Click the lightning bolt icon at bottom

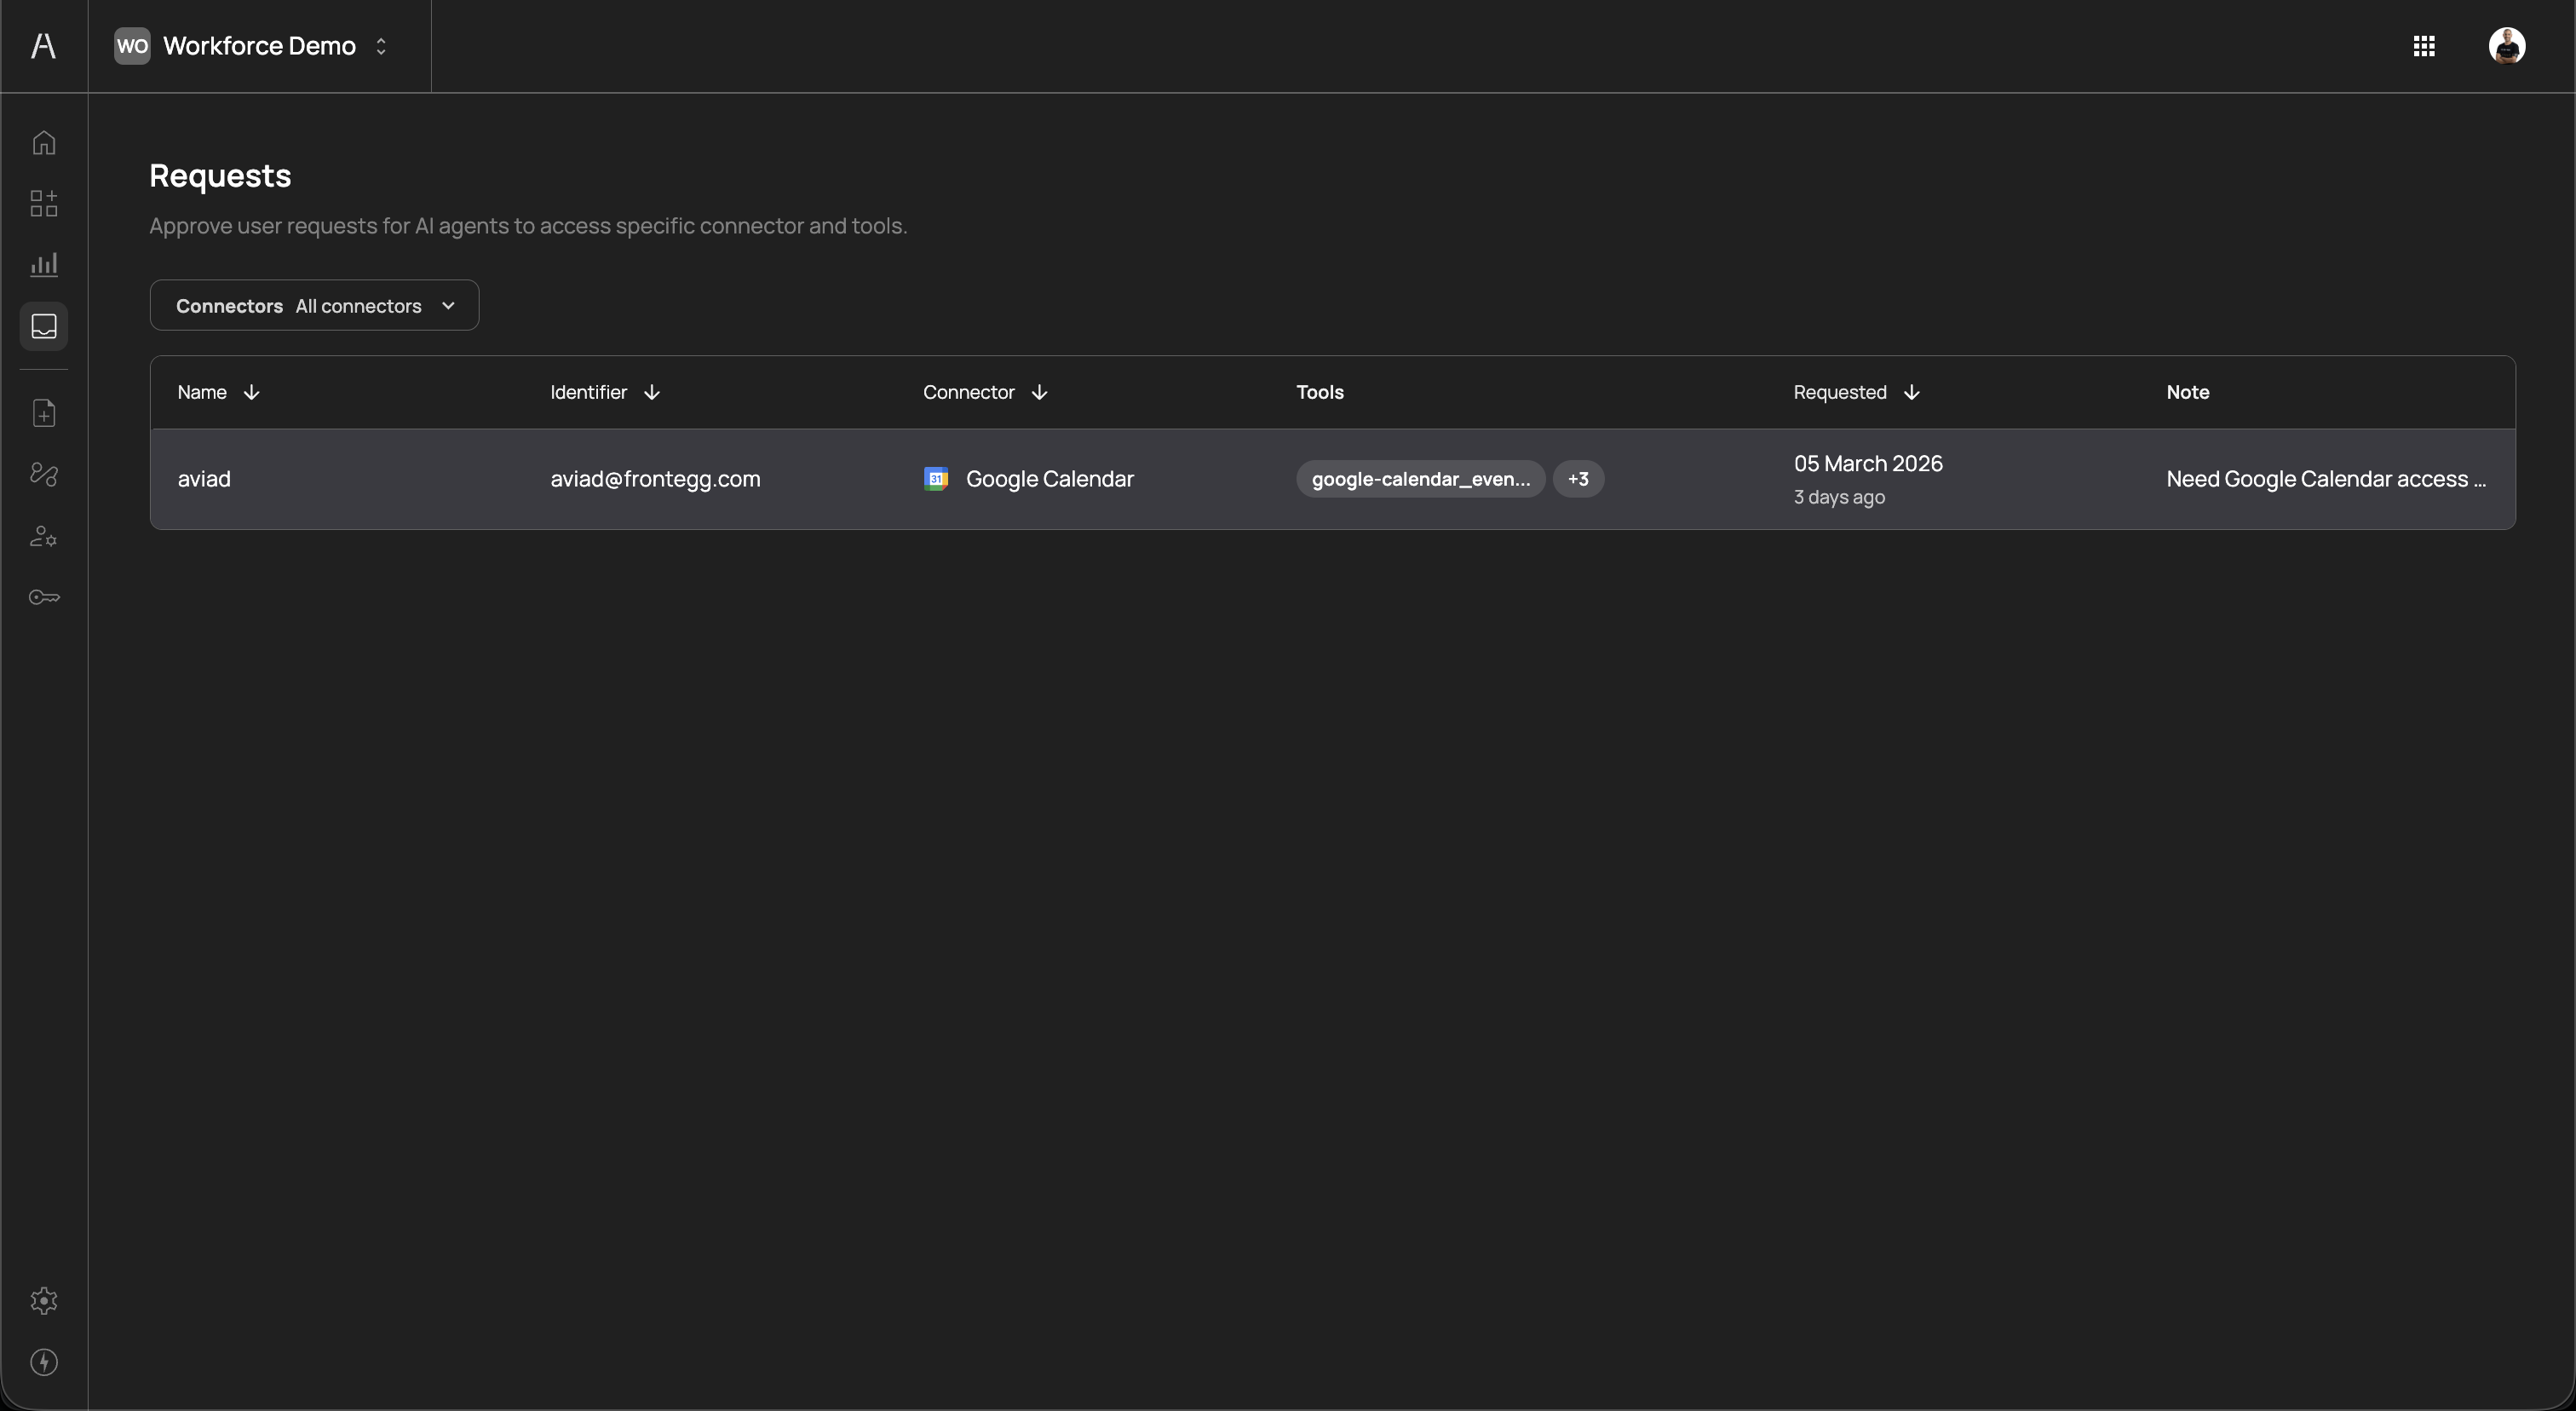tap(44, 1362)
